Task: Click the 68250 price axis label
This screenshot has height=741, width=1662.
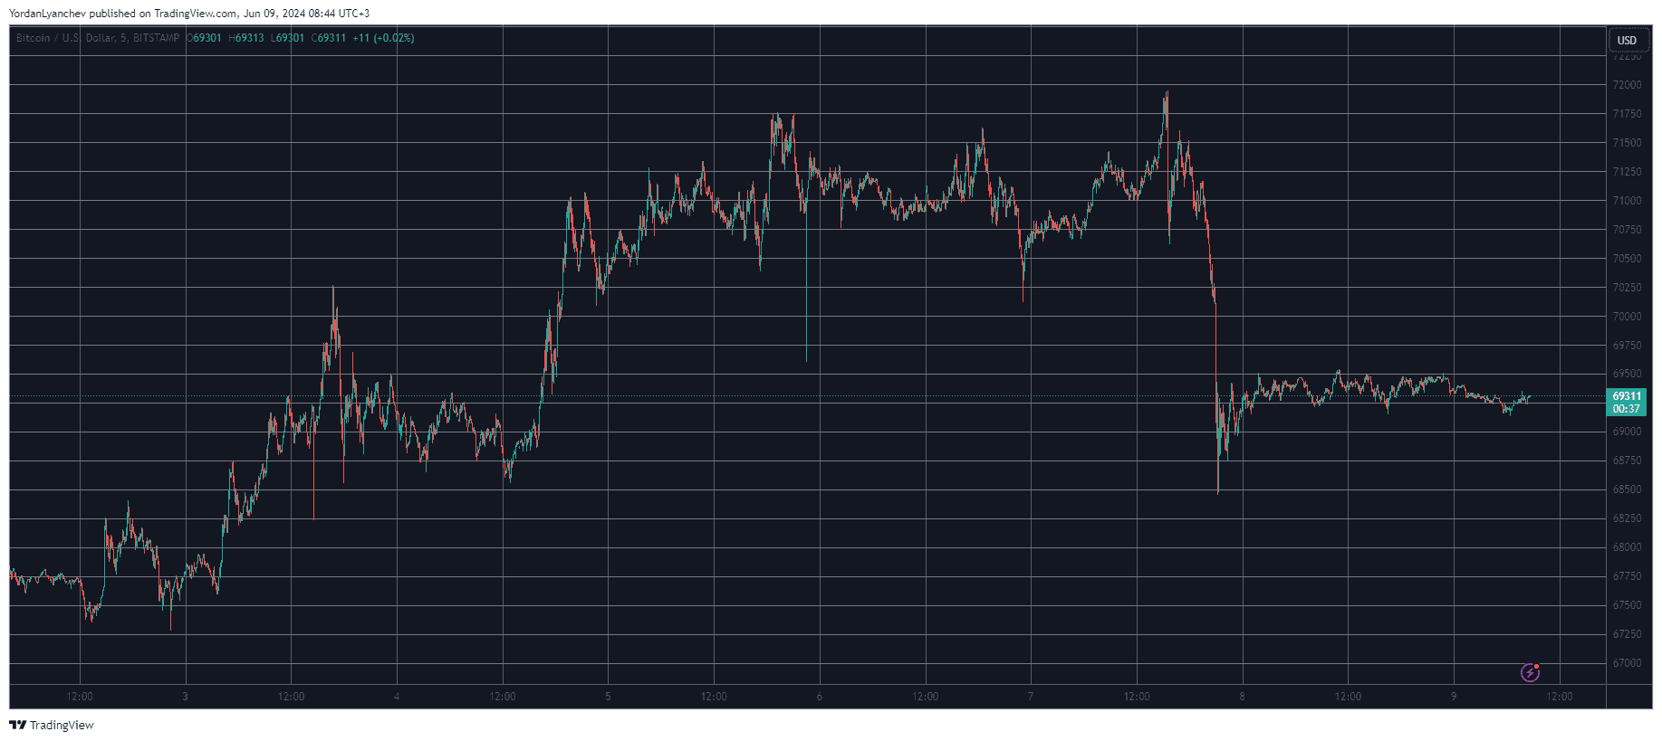Action: tap(1627, 518)
